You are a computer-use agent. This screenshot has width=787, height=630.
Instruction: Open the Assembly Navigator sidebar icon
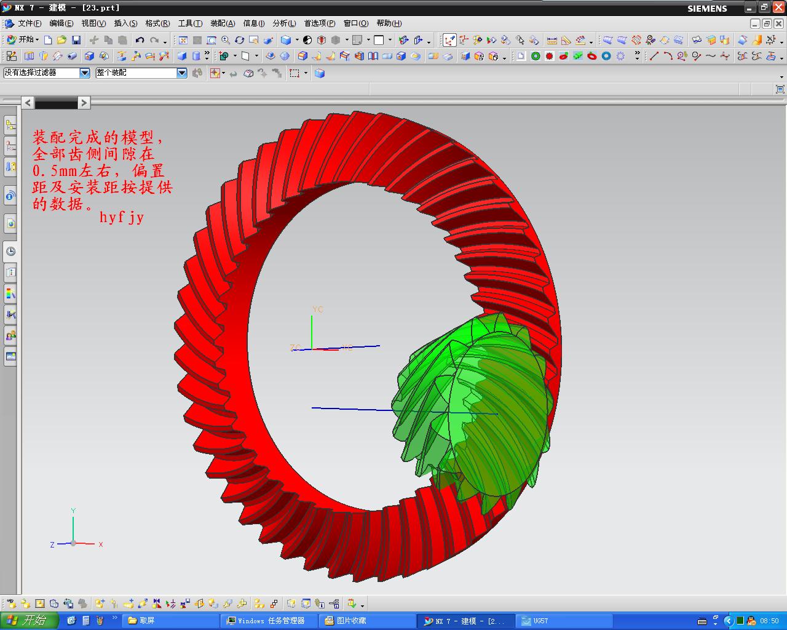coord(10,125)
